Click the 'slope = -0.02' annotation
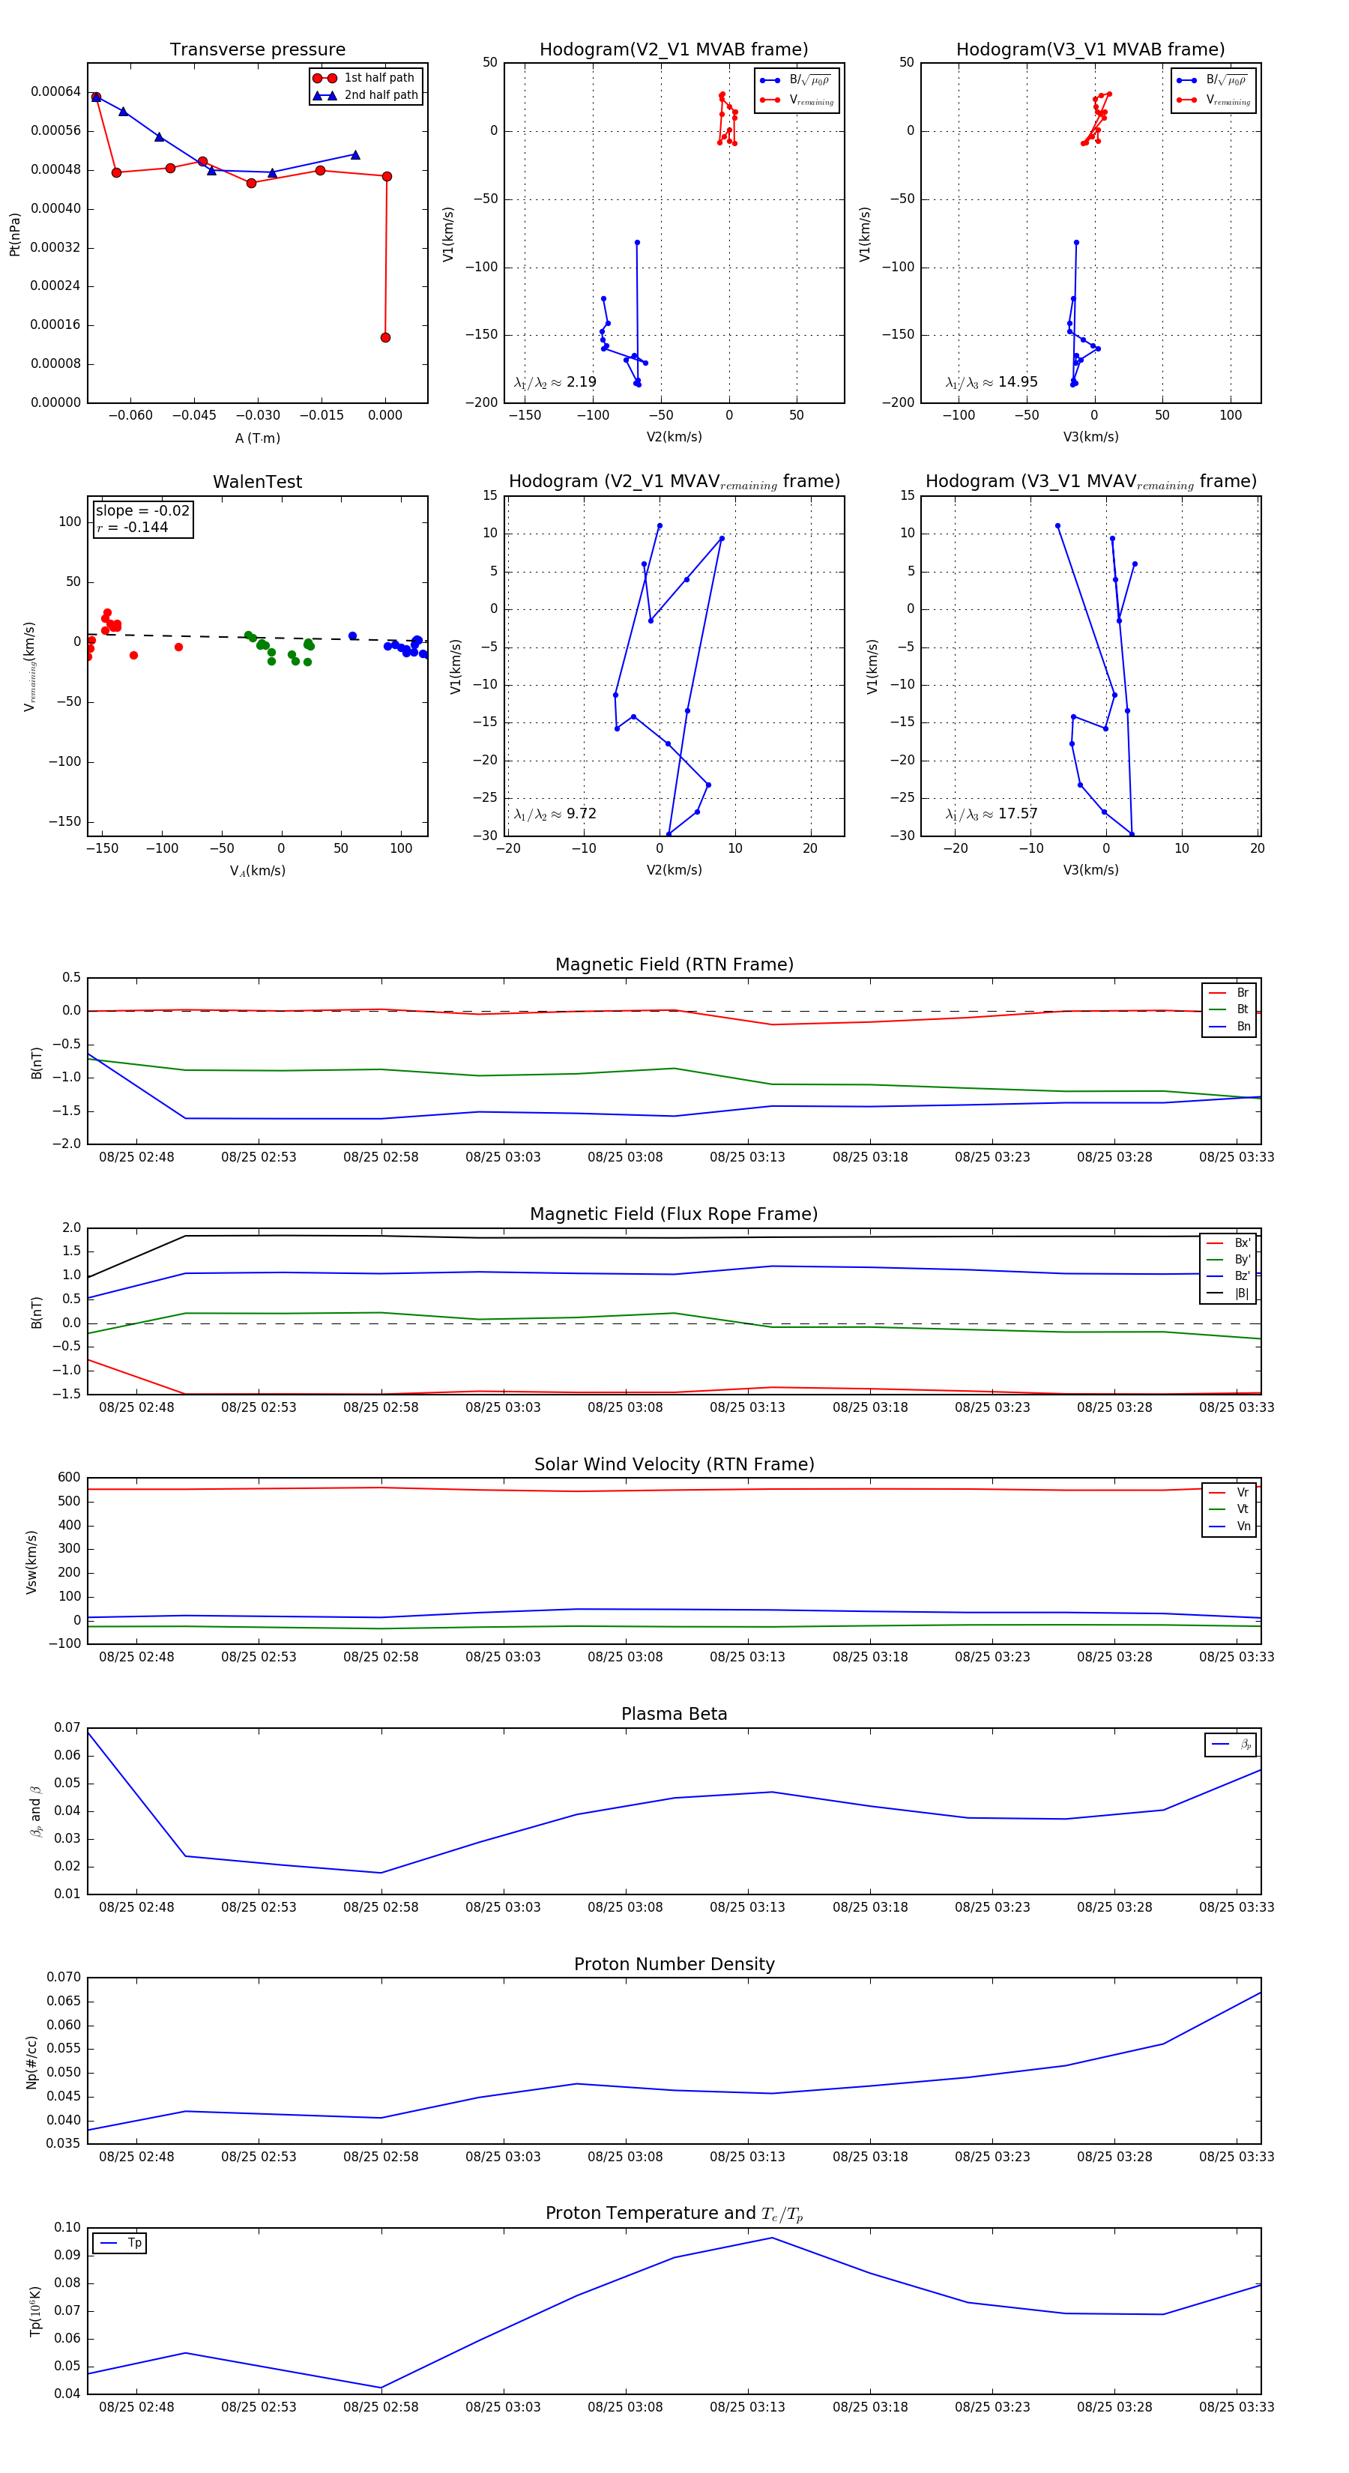1349x2473 pixels. [142, 511]
